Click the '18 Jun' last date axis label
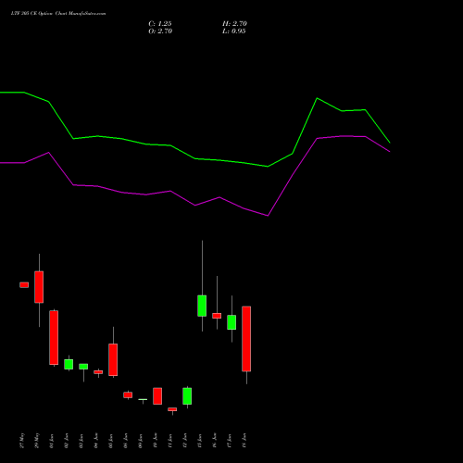Image resolution: width=463 pixels, height=463 pixels. [244, 441]
